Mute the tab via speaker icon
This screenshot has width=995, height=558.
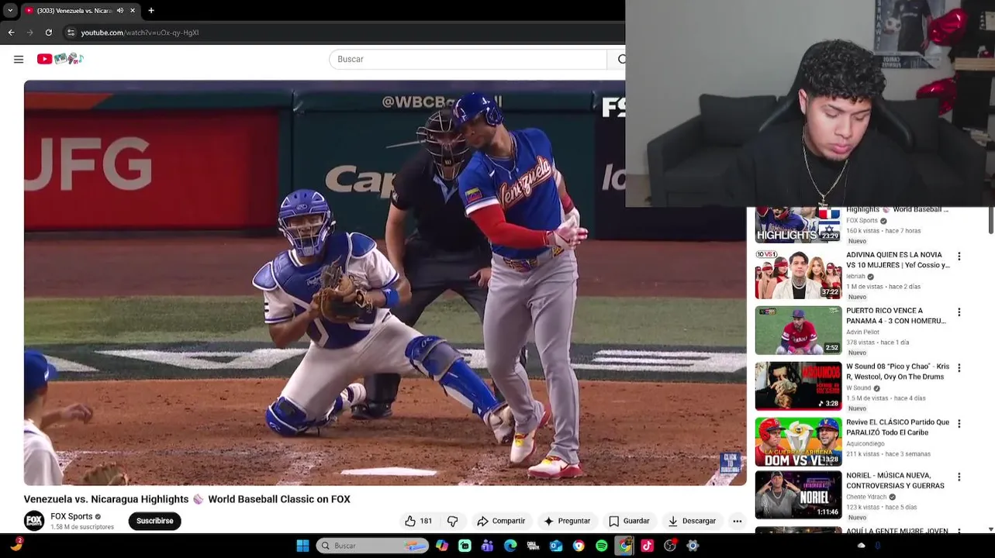(120, 11)
